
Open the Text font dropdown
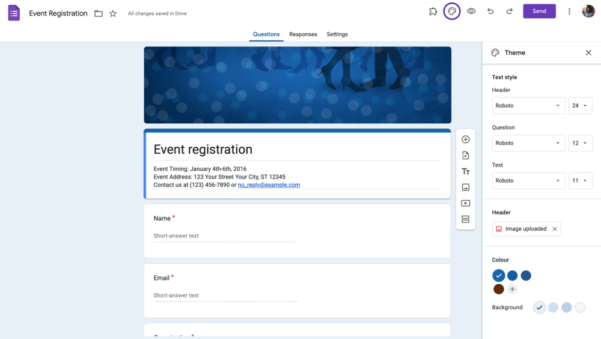point(528,180)
